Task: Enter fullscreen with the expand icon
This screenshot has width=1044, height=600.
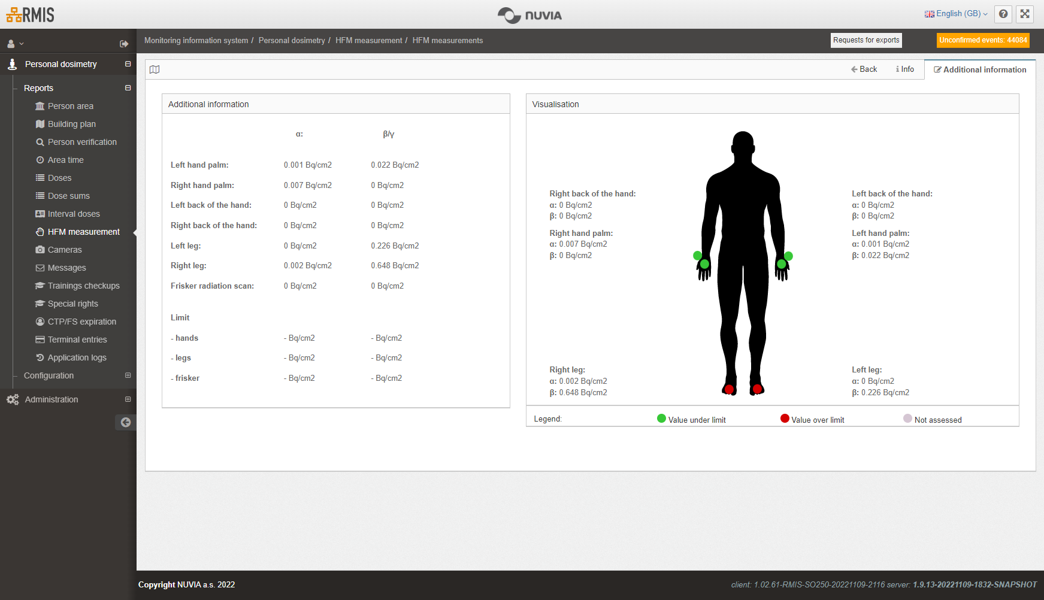Action: (x=1025, y=14)
